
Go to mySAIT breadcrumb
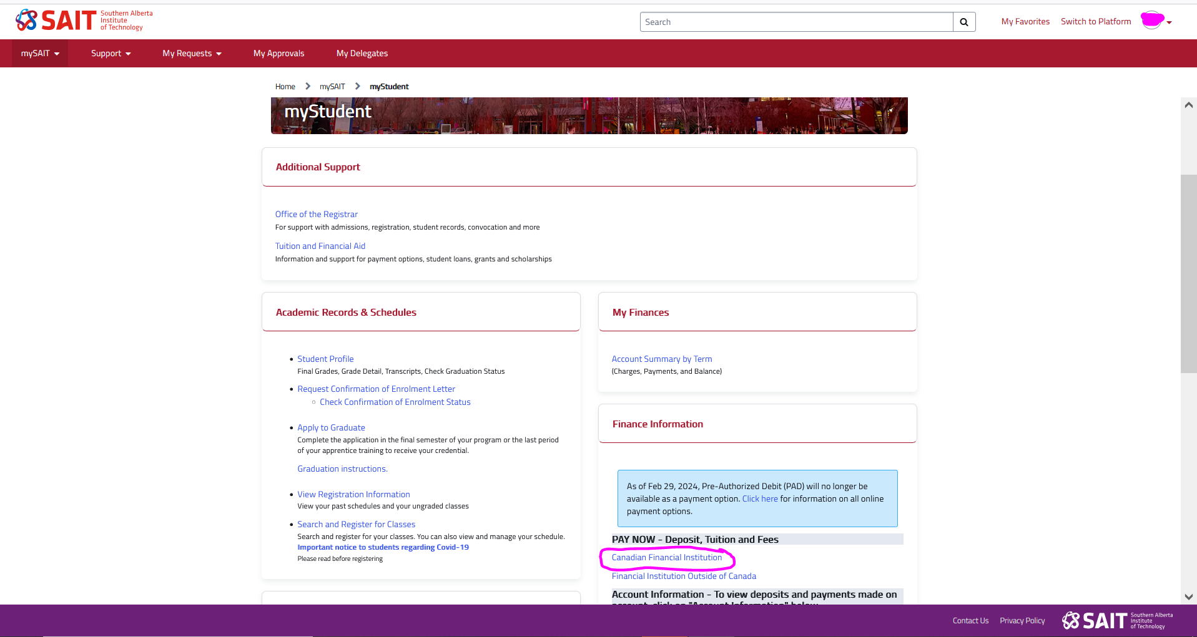pyautogui.click(x=332, y=87)
